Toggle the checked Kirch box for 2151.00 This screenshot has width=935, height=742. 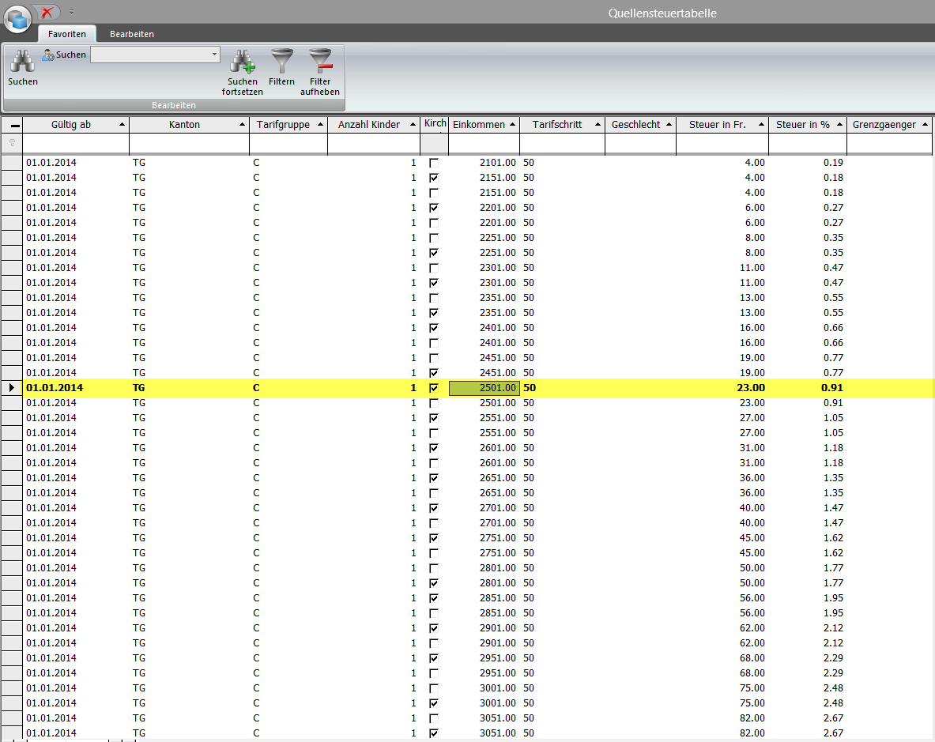pyautogui.click(x=434, y=178)
